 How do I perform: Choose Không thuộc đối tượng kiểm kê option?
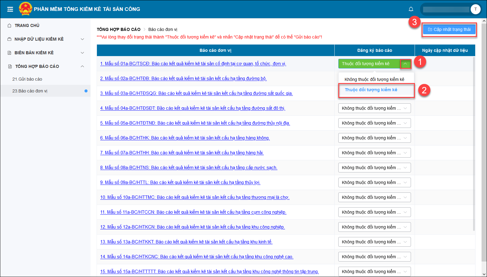click(374, 79)
